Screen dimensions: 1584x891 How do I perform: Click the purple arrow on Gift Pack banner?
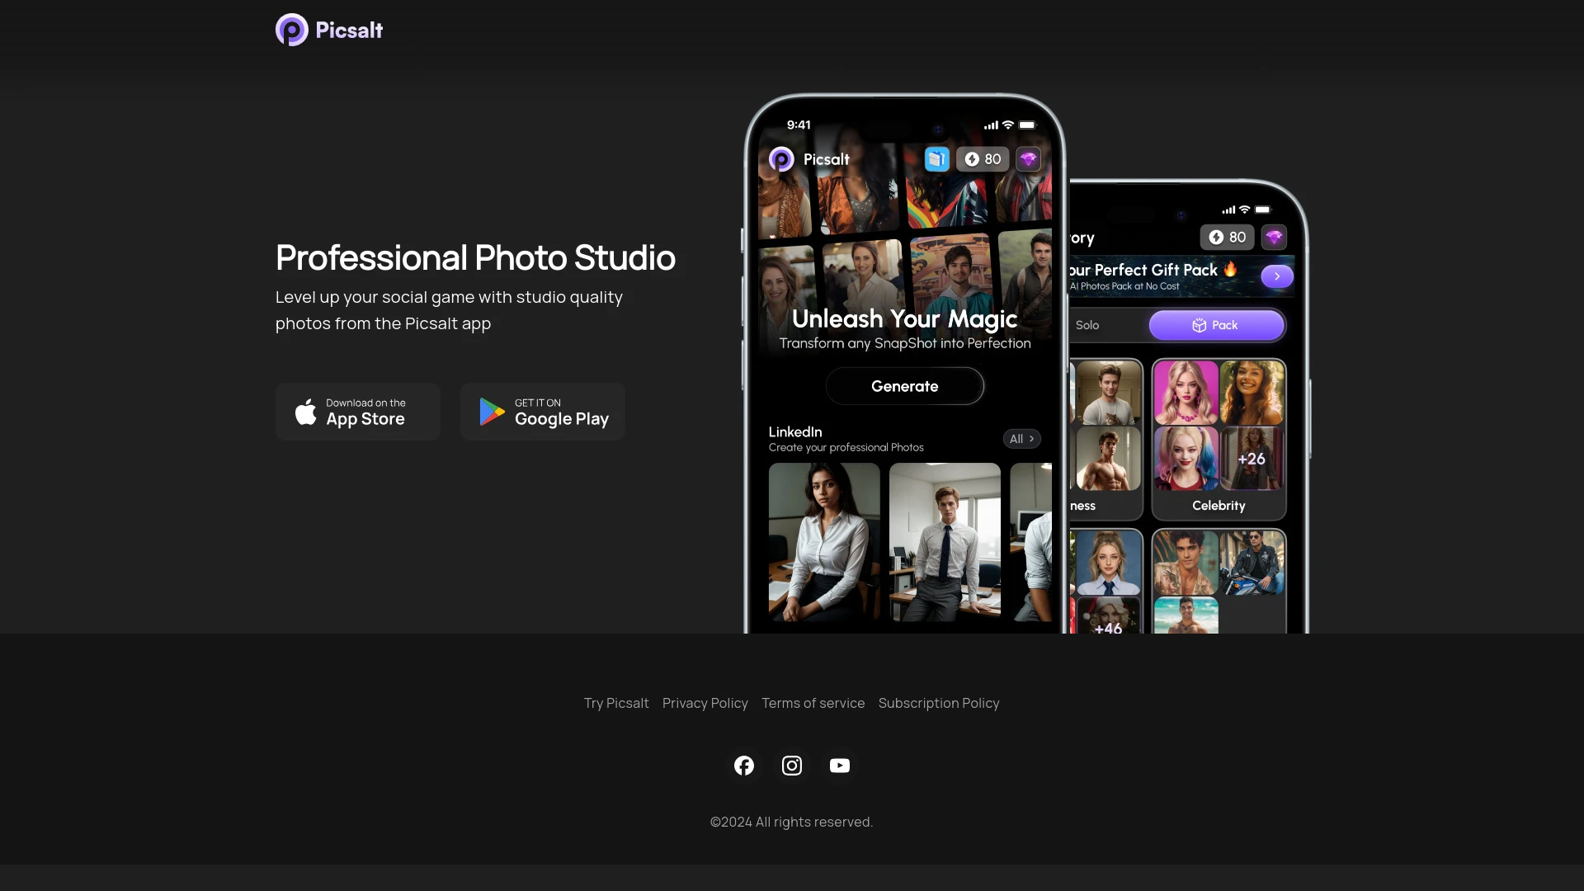pos(1276,276)
